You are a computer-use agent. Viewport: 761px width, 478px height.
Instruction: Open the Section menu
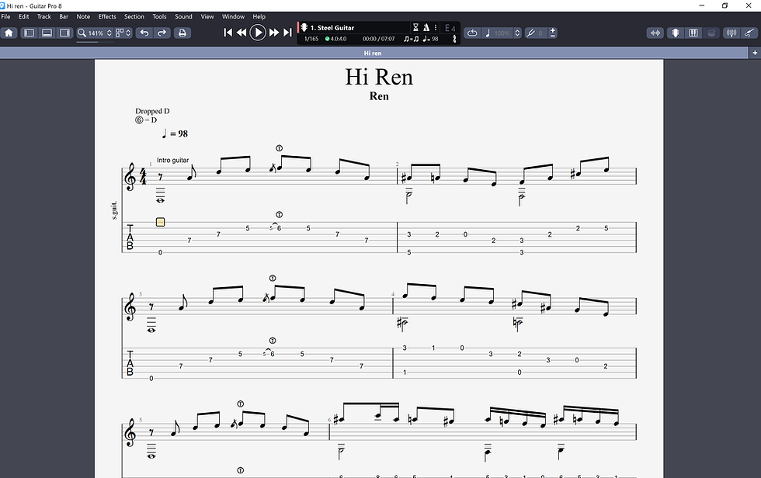[x=134, y=16]
